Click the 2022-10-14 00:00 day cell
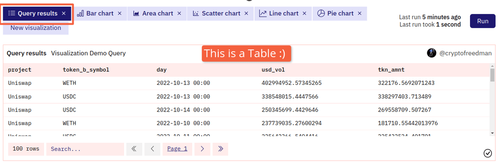This screenshot has width=500, height=166. pos(183,110)
